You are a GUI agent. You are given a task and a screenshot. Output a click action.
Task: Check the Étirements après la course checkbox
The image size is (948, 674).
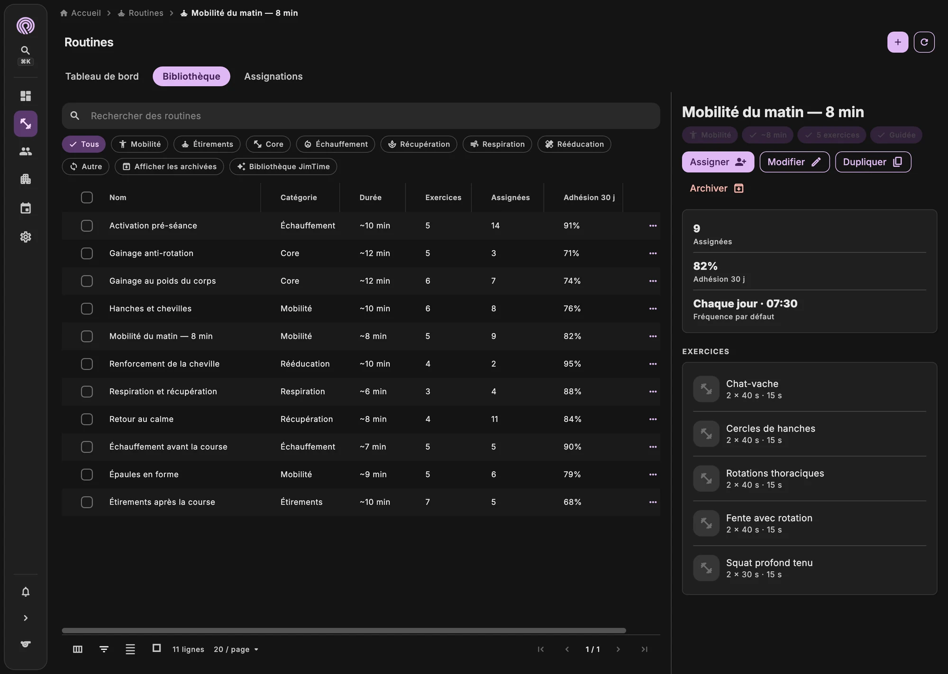87,502
